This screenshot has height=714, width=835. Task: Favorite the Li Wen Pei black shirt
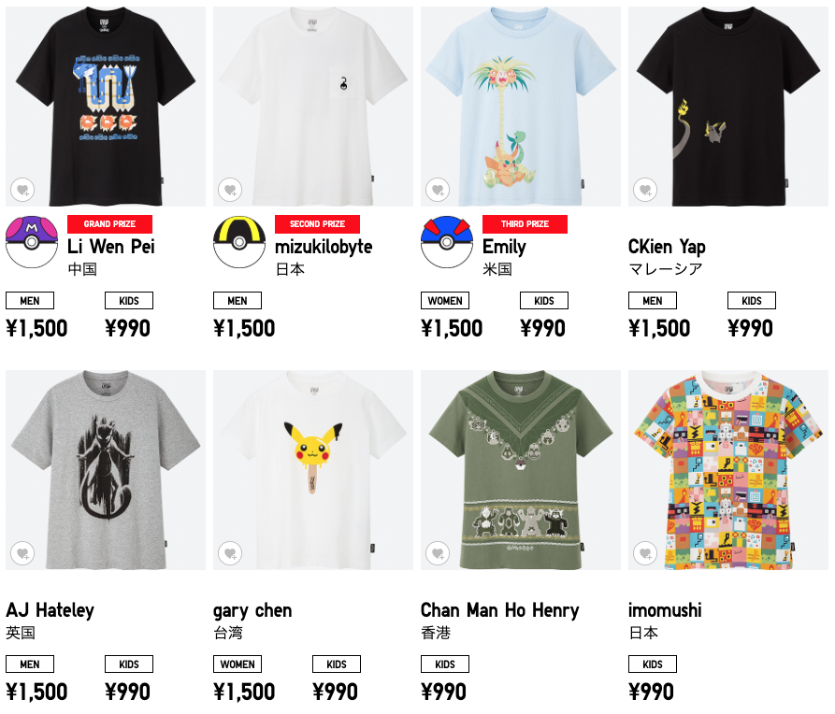pyautogui.click(x=22, y=190)
